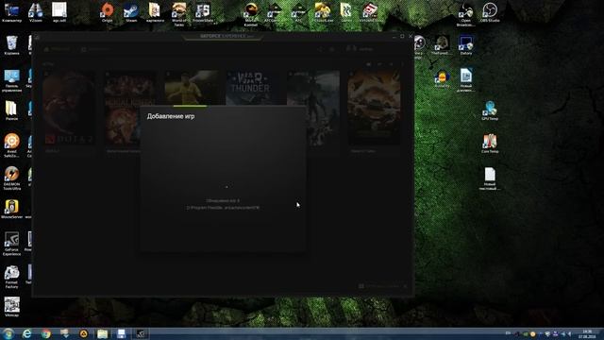Open the Компьютер desktop icon

point(11,11)
